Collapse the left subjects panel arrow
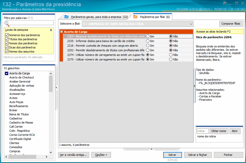The image size is (246, 163). pyautogui.click(x=56, y=88)
